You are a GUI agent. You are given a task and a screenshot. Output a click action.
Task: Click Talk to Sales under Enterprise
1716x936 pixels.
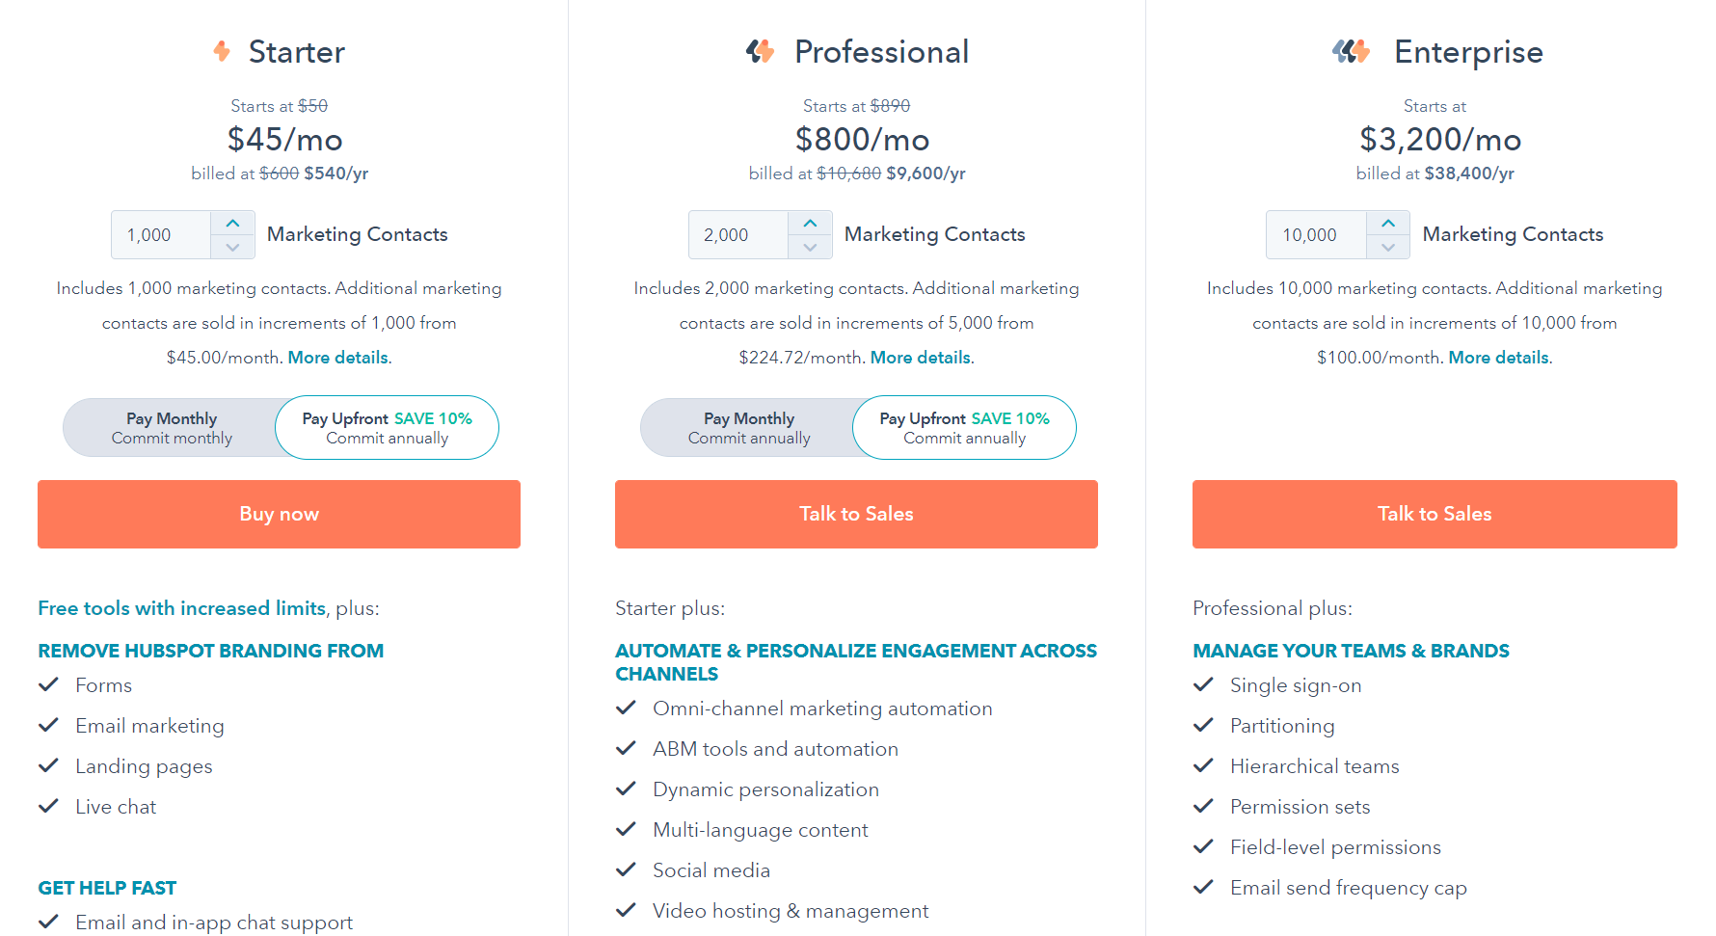1434,514
